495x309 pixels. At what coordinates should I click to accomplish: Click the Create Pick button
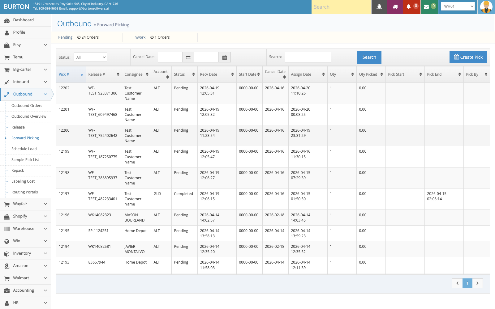pos(468,57)
